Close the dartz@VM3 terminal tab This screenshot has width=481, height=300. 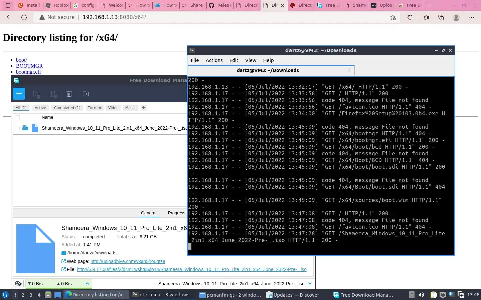click(349, 70)
